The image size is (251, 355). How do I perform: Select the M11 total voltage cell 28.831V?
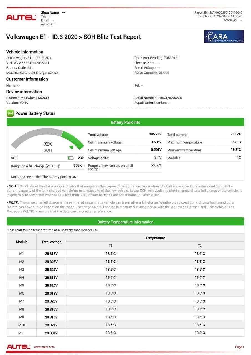[51, 333]
